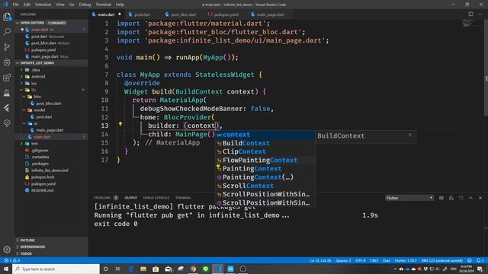Open notifications bell in status bar
Image resolution: width=488 pixels, height=274 pixels.
pyautogui.click(x=480, y=260)
